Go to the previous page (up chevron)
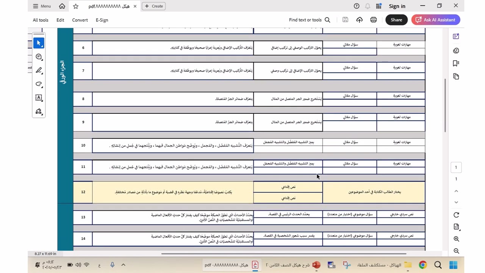The image size is (485, 273). (456, 191)
